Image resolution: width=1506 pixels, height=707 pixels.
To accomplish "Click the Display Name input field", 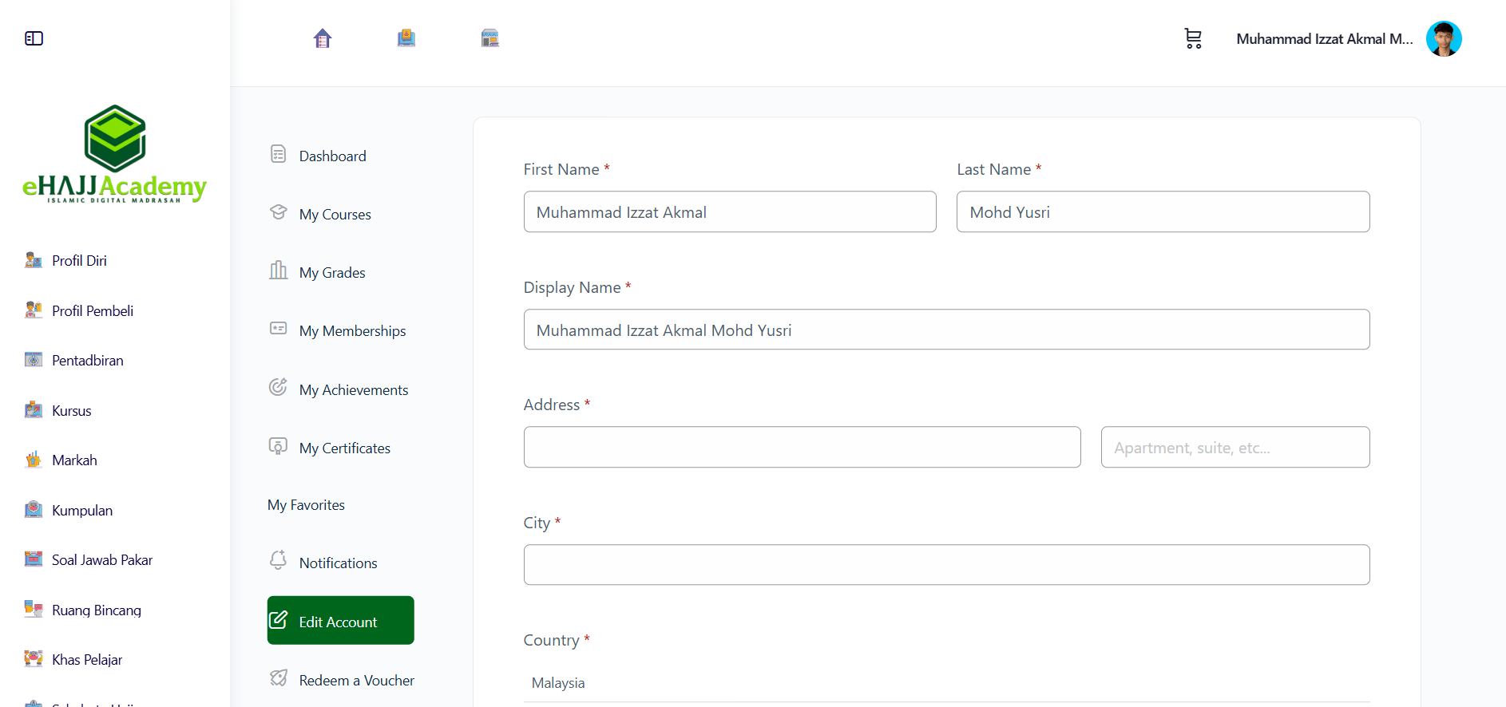I will coord(947,330).
